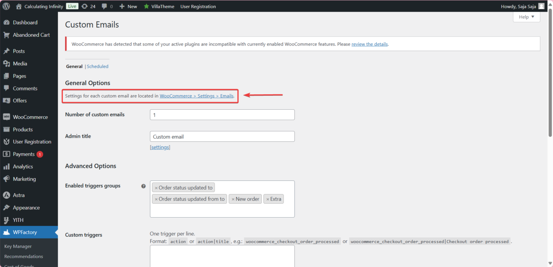This screenshot has height=267, width=553.
Task: Open the Analytics section
Action: [22, 166]
